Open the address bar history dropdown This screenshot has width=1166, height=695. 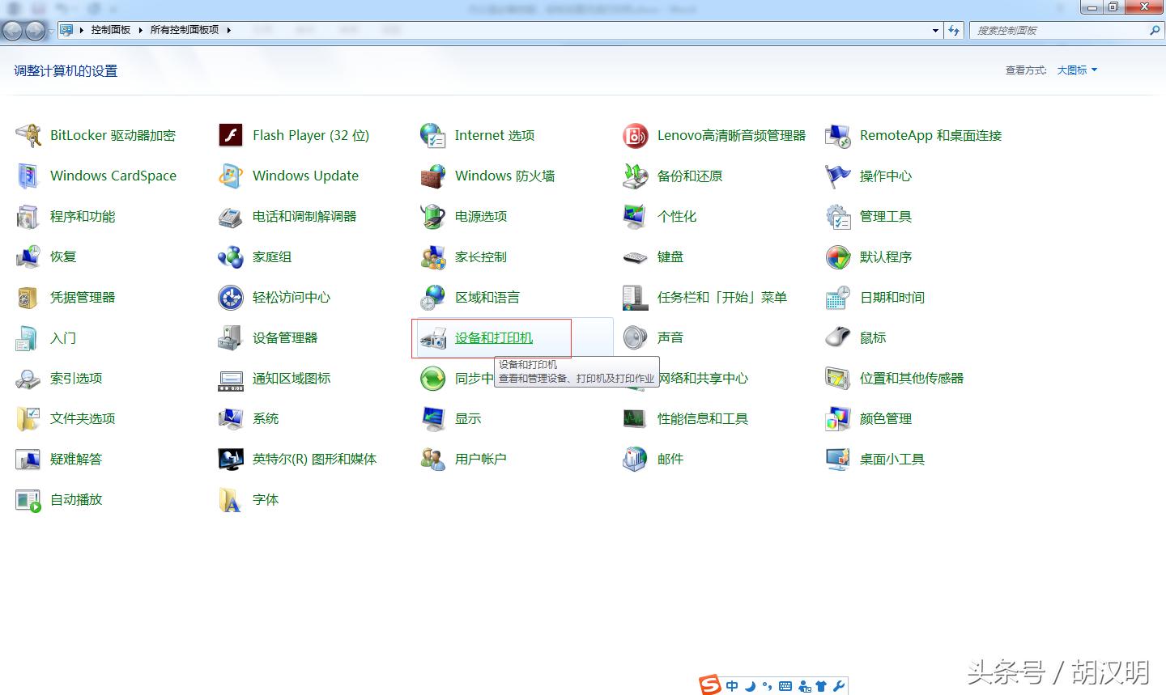point(934,30)
